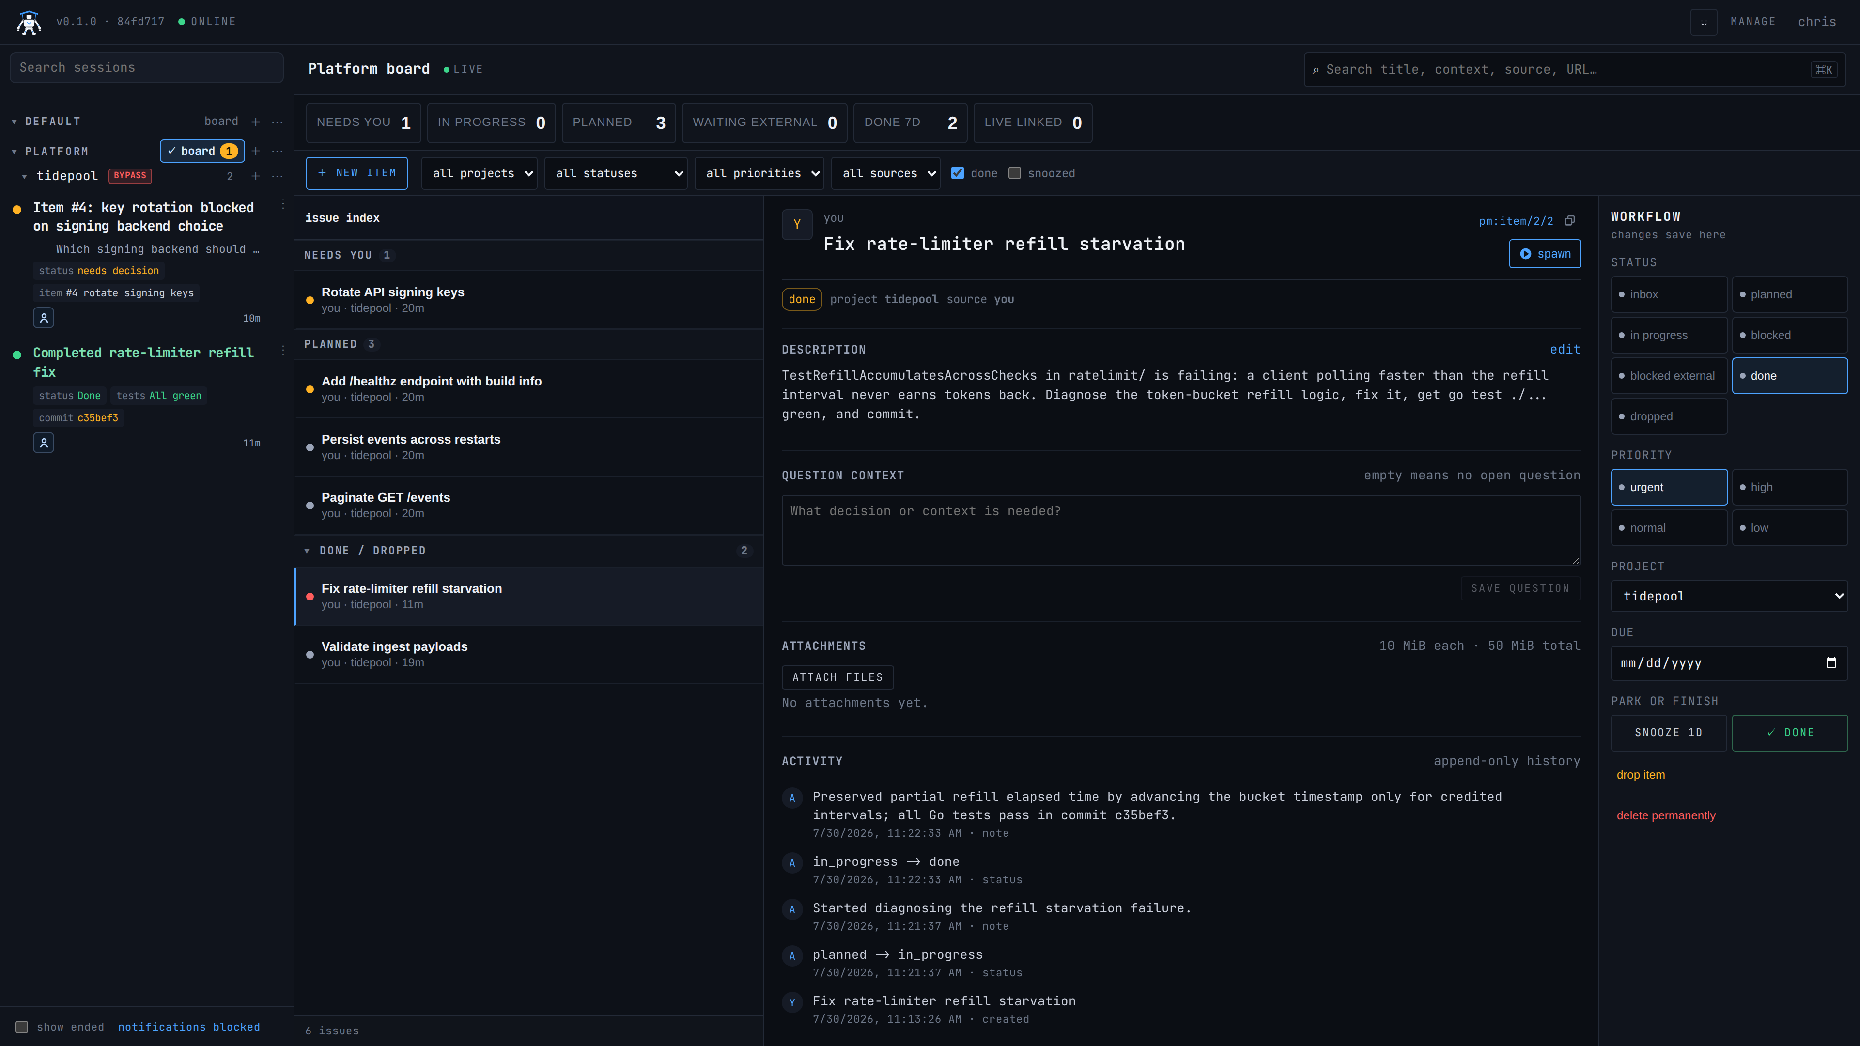The width and height of the screenshot is (1860, 1046).
Task: Open the all priorities filter dropdown
Action: (759, 173)
